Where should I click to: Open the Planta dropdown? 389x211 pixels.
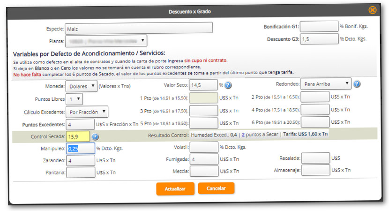(x=106, y=41)
